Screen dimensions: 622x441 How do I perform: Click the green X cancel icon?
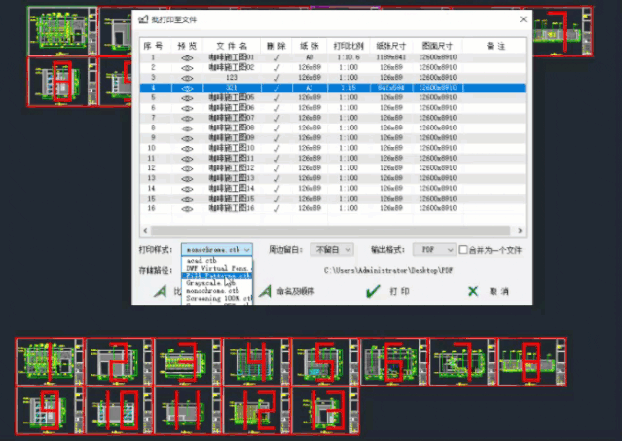(x=473, y=291)
